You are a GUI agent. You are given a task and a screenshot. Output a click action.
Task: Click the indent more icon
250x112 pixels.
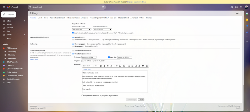pos(139,66)
